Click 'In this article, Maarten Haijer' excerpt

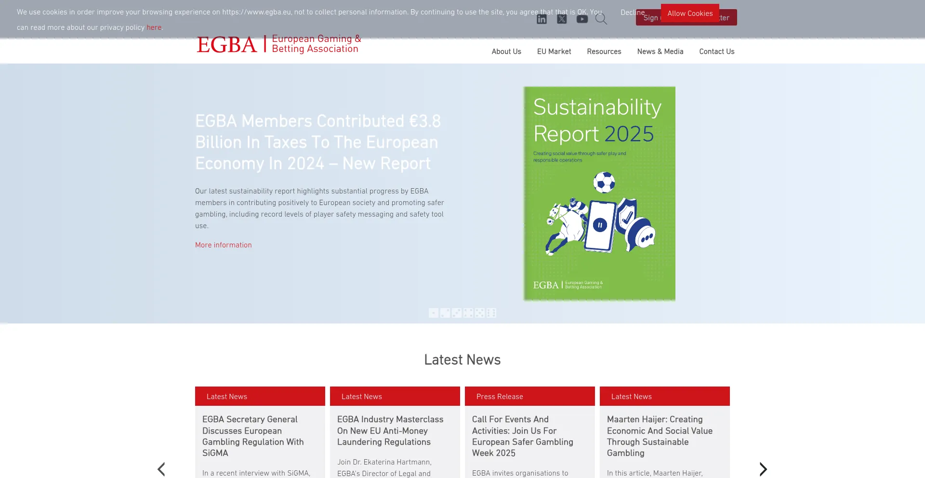[655, 473]
